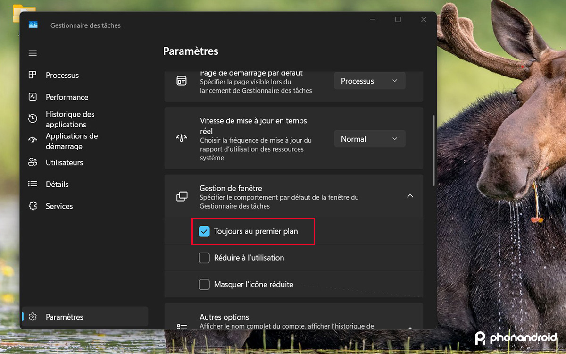Maximize the Gestionnaire des tâches window

pos(398,19)
